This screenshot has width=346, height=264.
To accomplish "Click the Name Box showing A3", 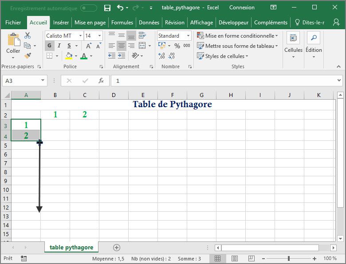I will coord(21,81).
